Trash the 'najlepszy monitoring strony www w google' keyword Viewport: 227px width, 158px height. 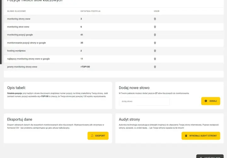(x=155, y=59)
